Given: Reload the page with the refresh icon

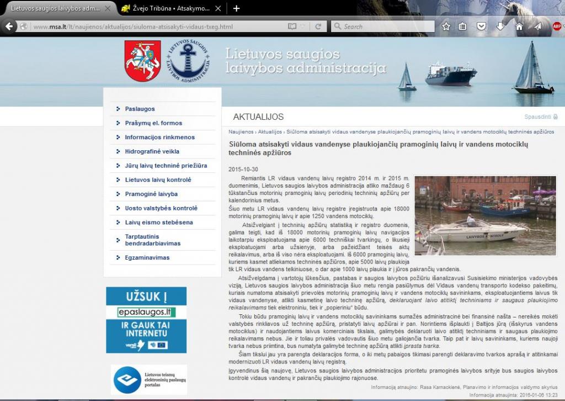Looking at the screenshot, I should pos(318,27).
